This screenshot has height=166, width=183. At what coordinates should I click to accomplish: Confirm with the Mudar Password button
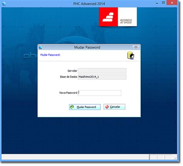(85, 107)
